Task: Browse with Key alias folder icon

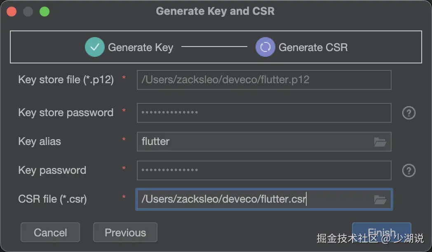Action: (x=380, y=142)
